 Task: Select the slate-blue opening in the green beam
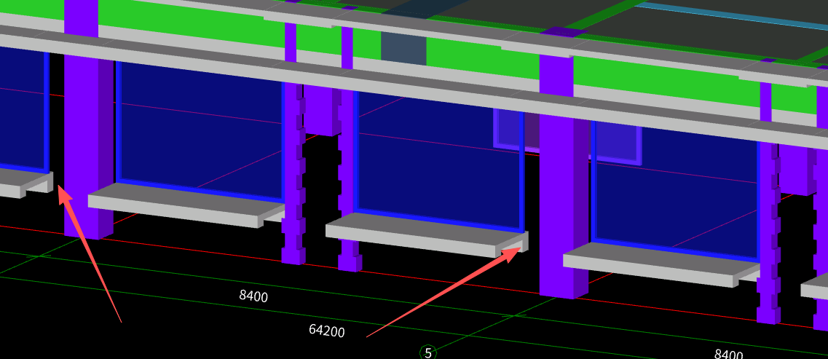(403, 49)
